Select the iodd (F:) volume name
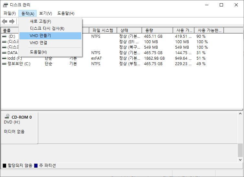Image resolution: width=244 pixels, height=177 pixels. [15, 58]
